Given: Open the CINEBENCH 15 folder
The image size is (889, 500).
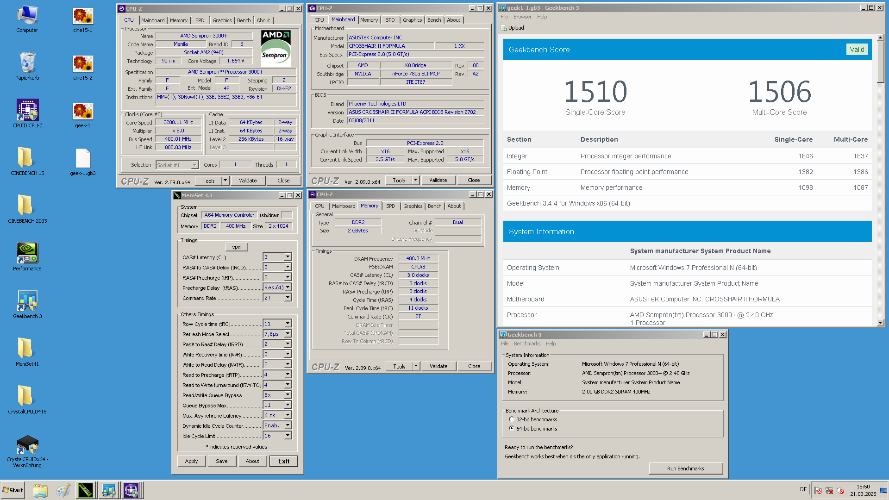Looking at the screenshot, I should (27, 162).
